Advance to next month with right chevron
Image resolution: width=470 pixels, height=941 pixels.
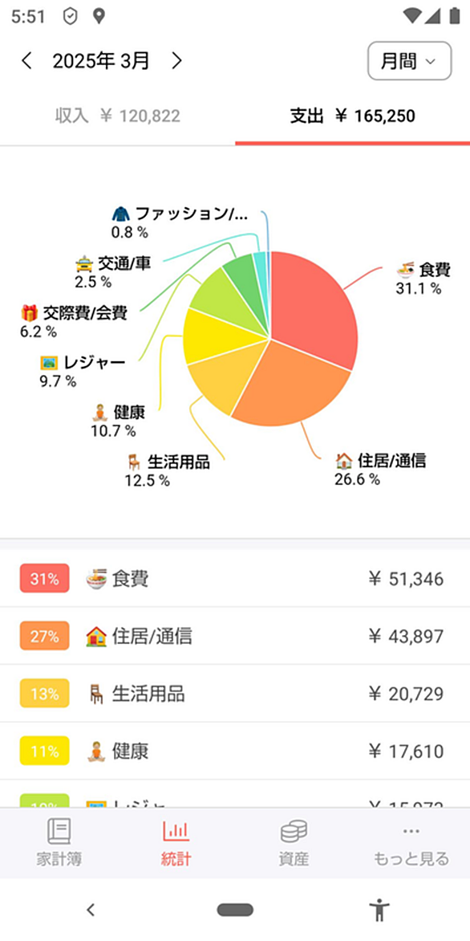coord(176,60)
